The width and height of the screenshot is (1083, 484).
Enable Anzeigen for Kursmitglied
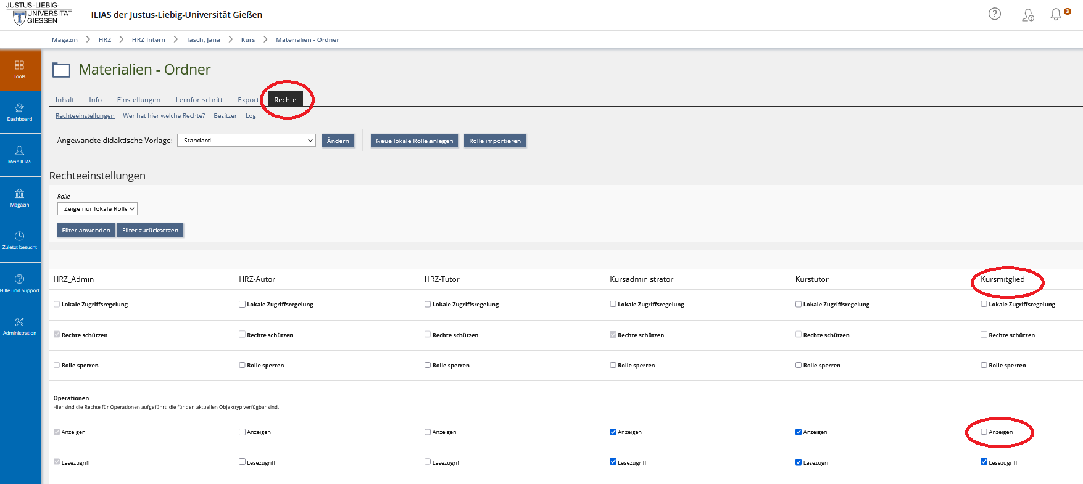[984, 432]
